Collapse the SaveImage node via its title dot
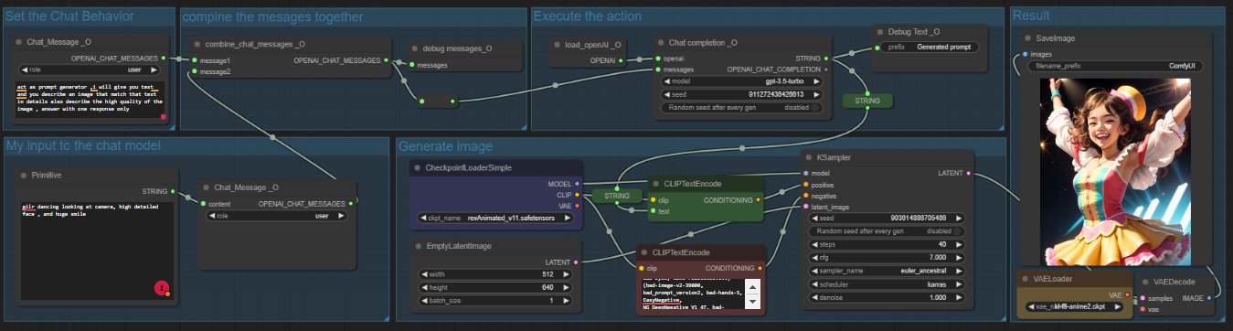Screen dimensions: 1233x331 pos(1028,39)
